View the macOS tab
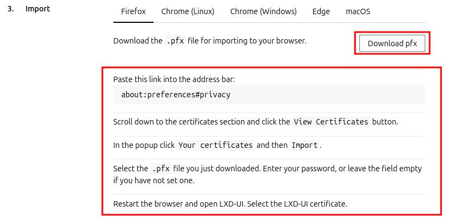The image size is (471, 224). click(x=358, y=11)
